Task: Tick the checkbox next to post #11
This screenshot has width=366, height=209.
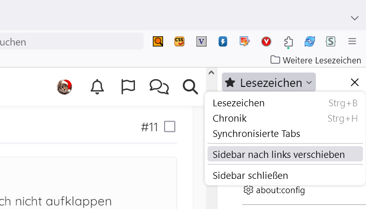Action: click(170, 127)
